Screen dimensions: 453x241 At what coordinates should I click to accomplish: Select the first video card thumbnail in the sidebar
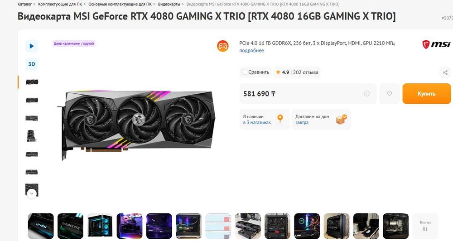pos(32,82)
